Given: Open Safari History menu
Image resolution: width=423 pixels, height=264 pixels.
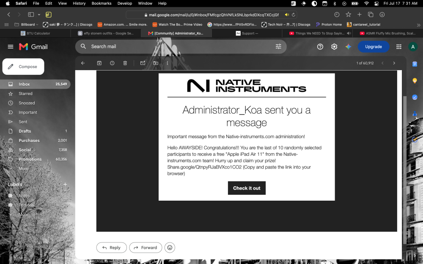Looking at the screenshot, I should [79, 3].
